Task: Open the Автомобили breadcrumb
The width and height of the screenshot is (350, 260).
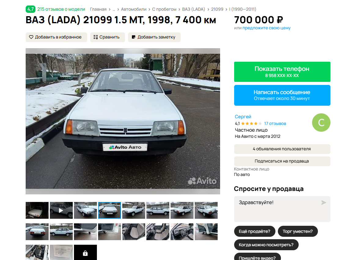Action: 134,9
